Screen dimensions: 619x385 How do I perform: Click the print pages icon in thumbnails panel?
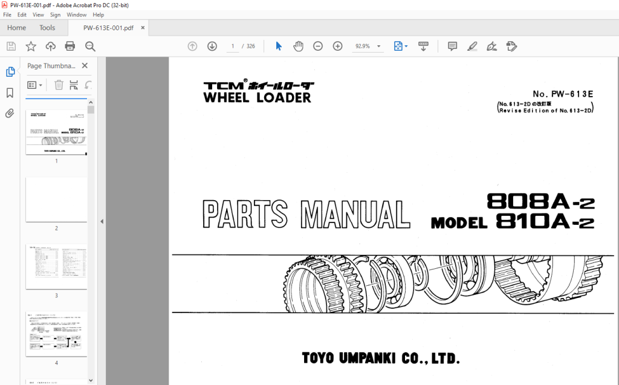pyautogui.click(x=73, y=85)
